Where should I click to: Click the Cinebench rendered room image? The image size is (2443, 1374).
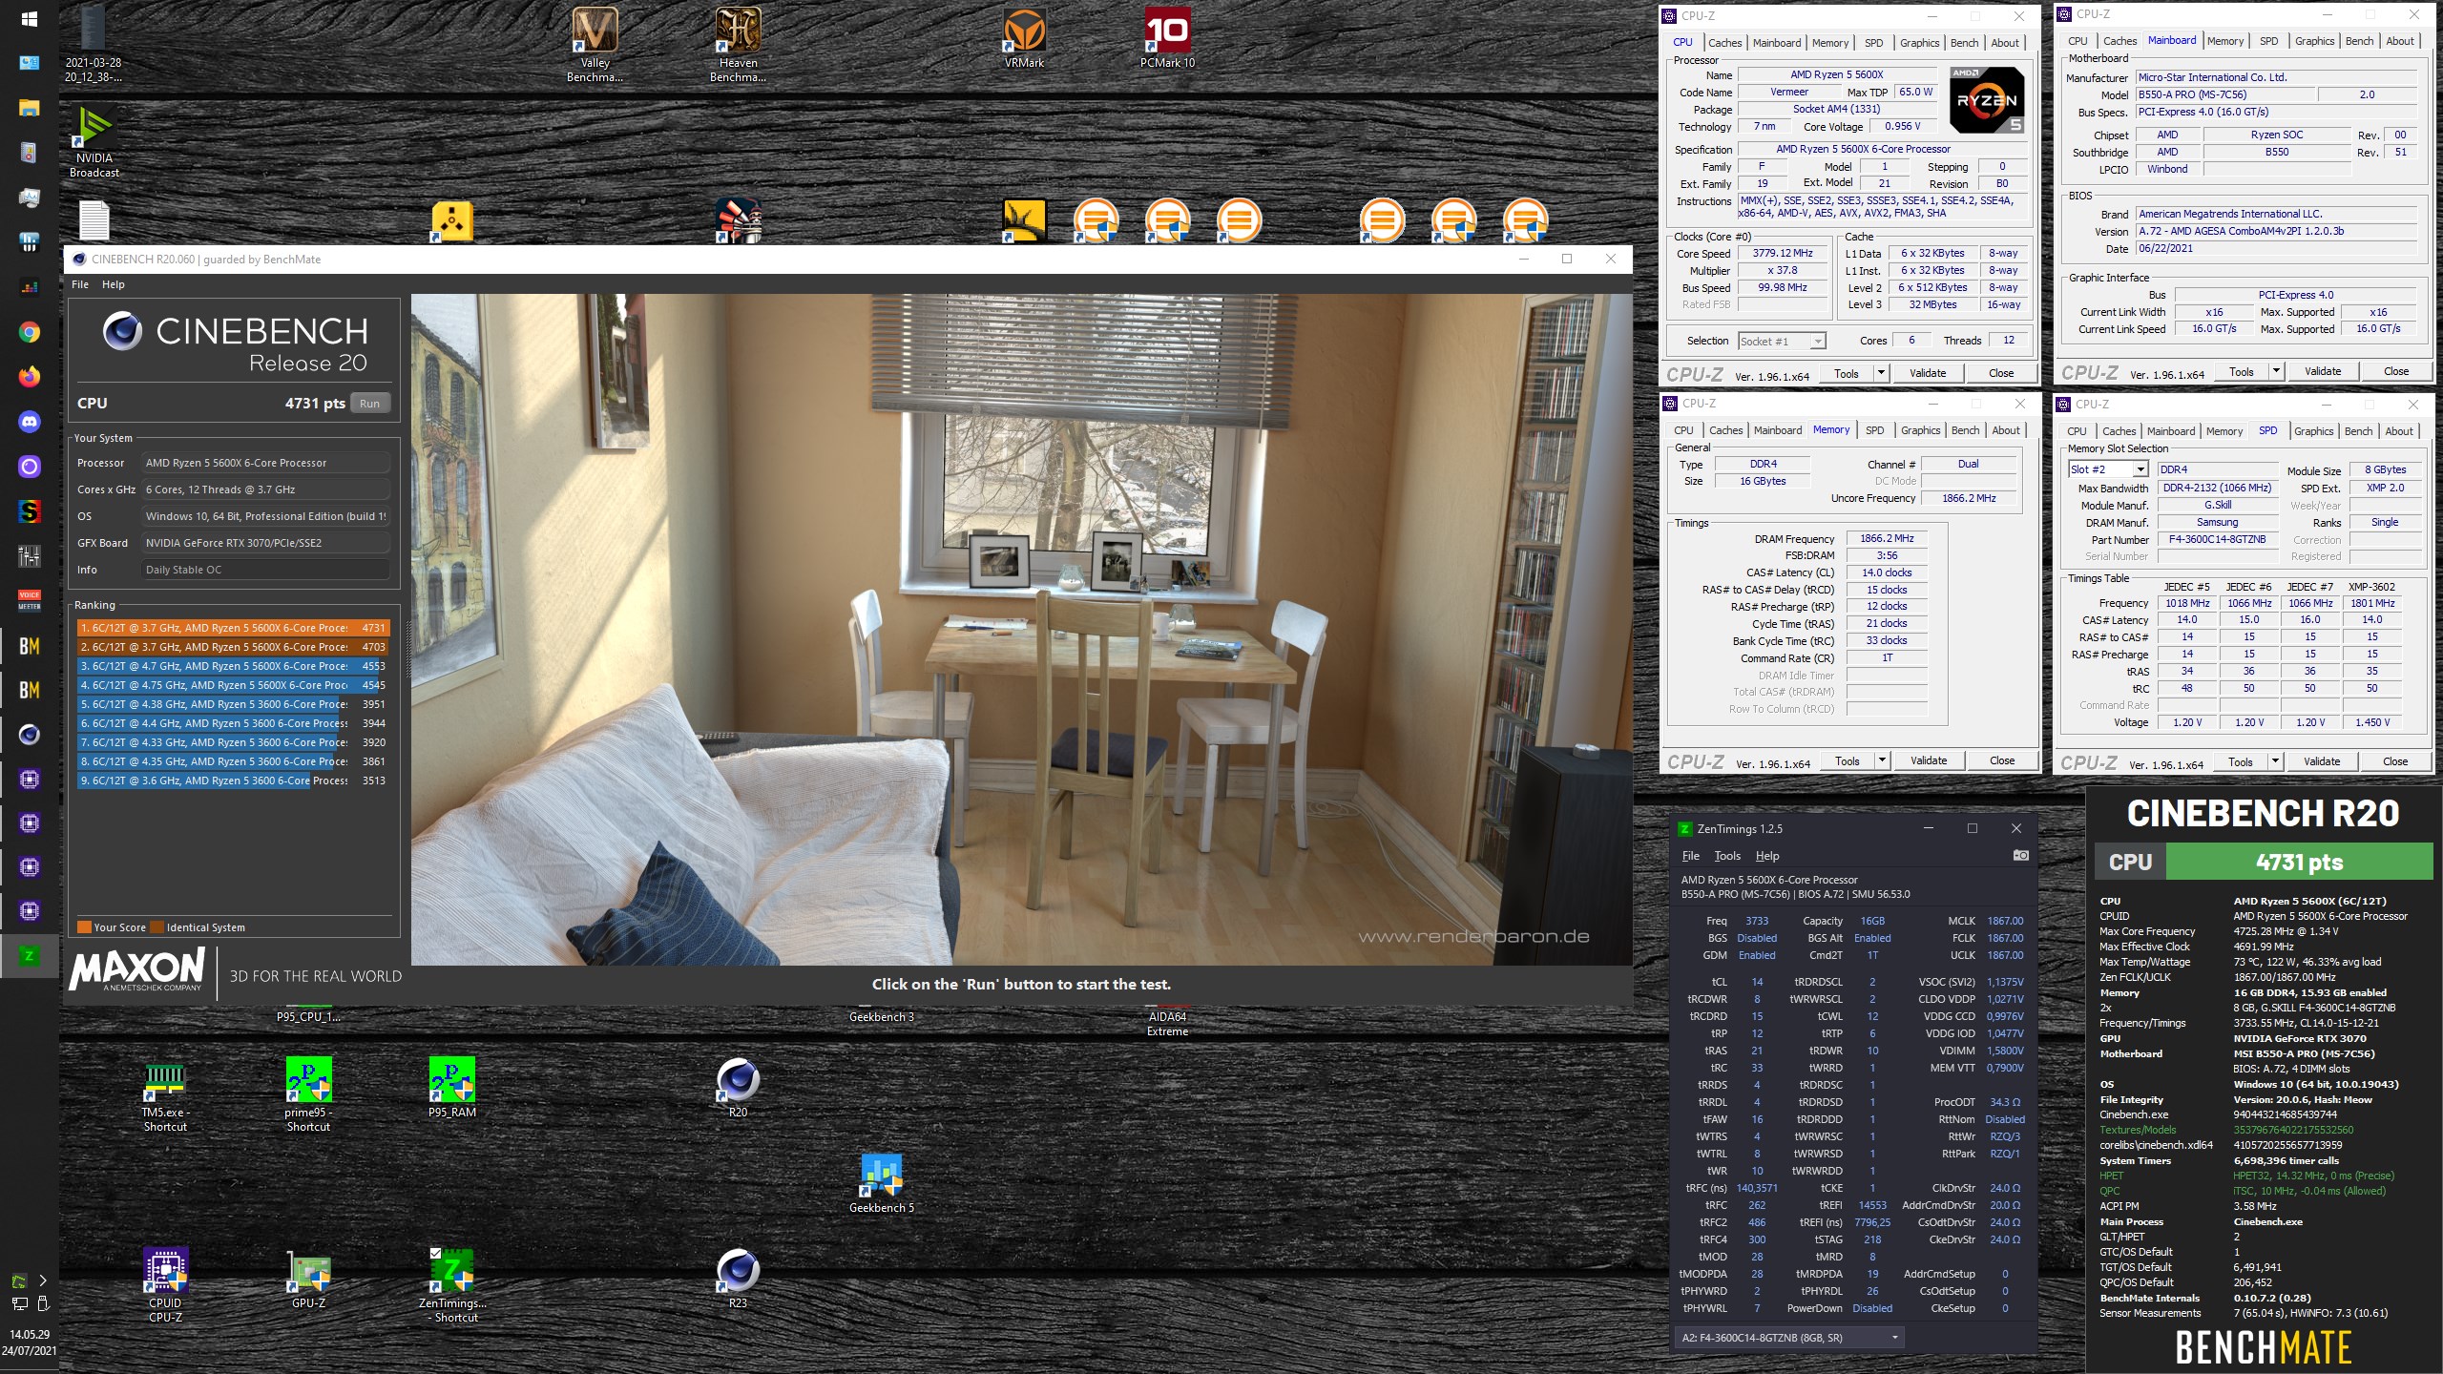[1021, 630]
